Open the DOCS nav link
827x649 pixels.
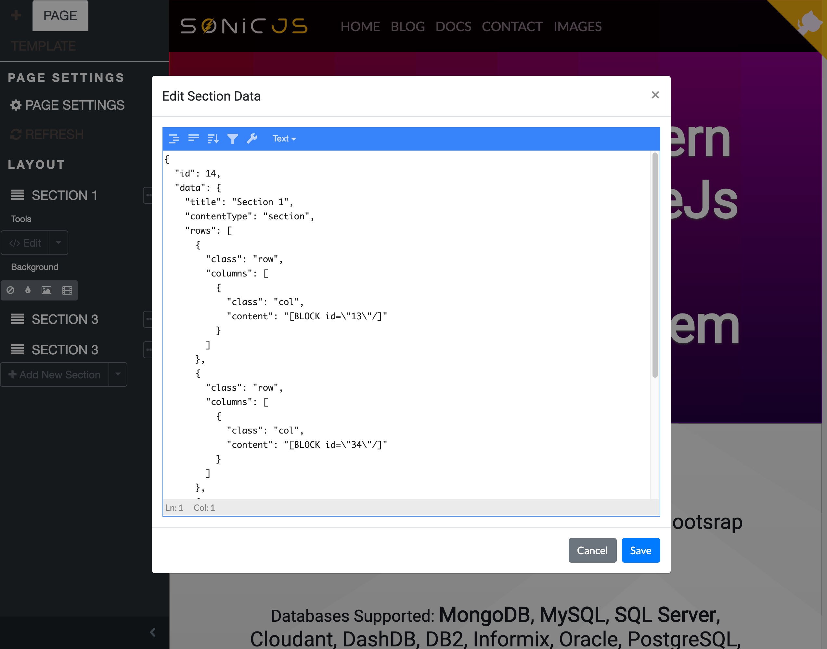coord(453,27)
